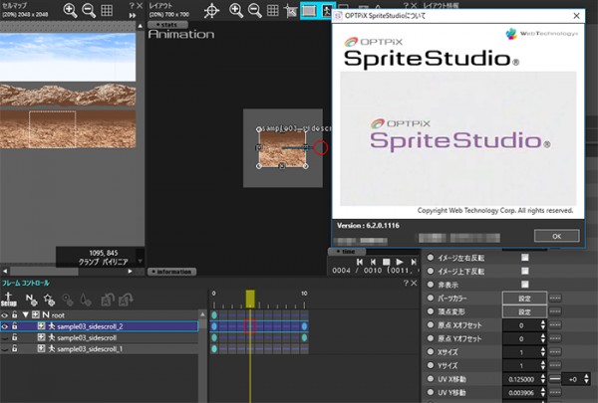Toggle the UV Y move attribute radio dot

(x=431, y=392)
